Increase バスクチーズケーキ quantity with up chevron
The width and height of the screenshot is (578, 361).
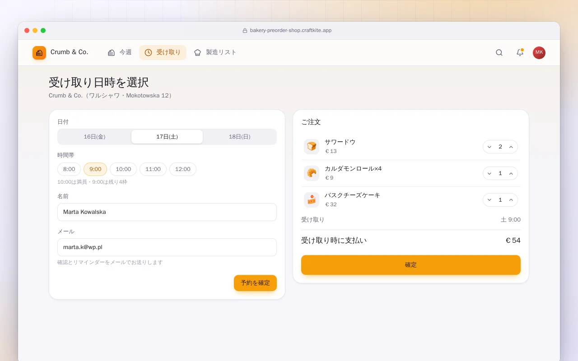511,200
